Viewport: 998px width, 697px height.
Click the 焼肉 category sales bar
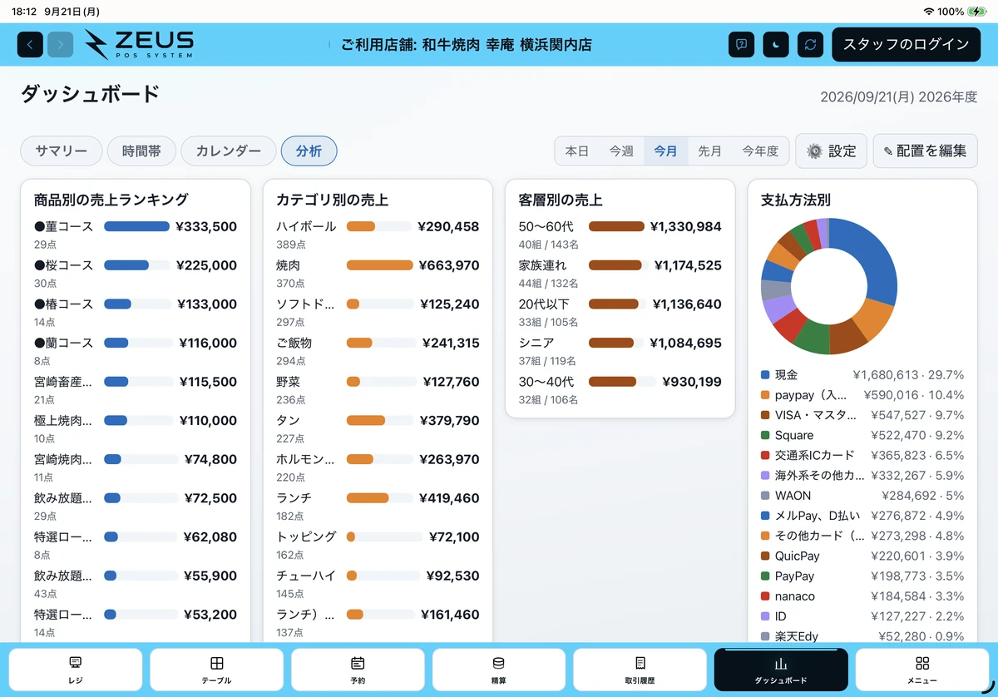[x=379, y=265]
